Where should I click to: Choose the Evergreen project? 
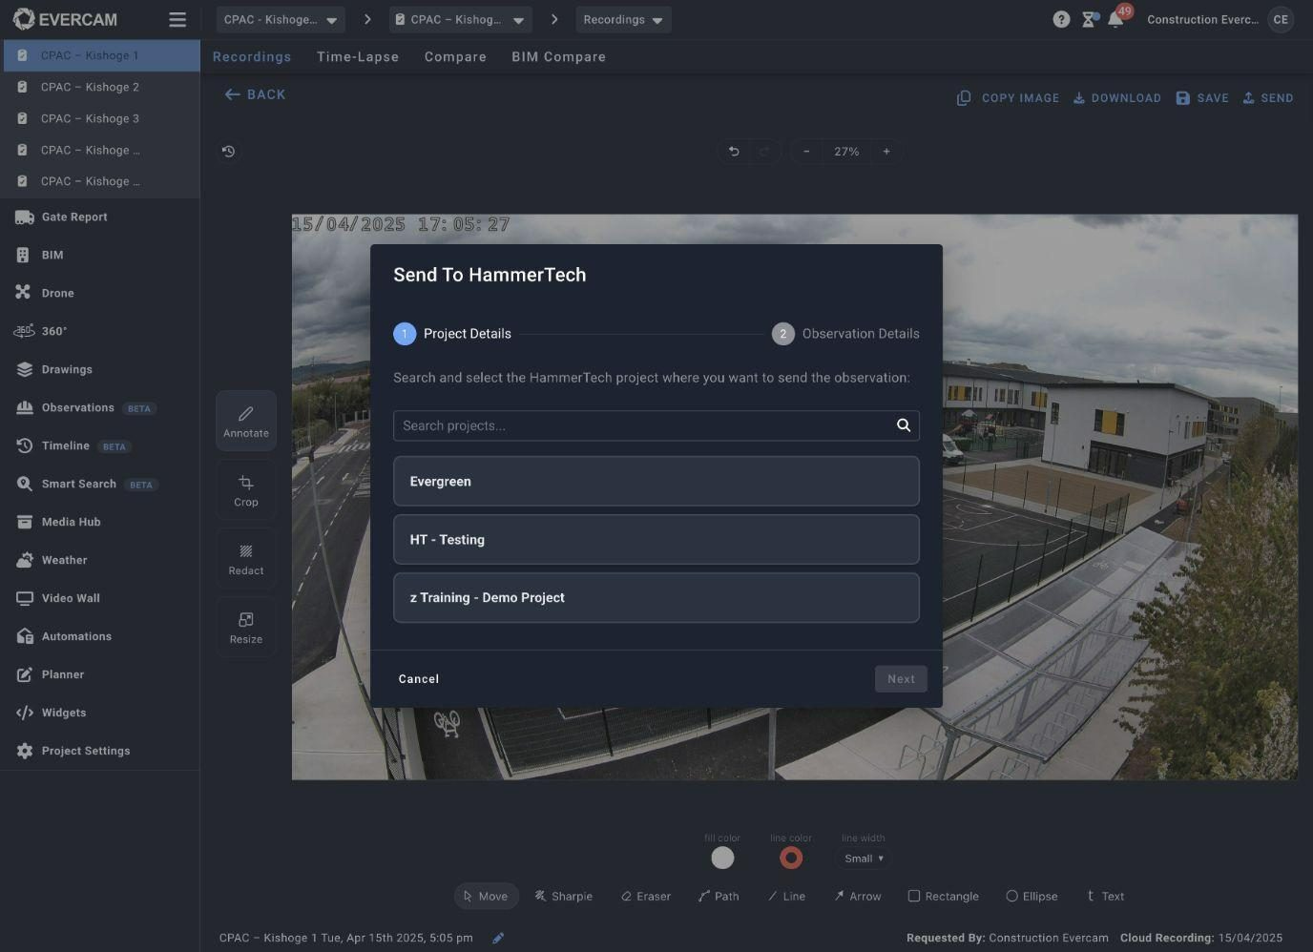[x=656, y=481]
